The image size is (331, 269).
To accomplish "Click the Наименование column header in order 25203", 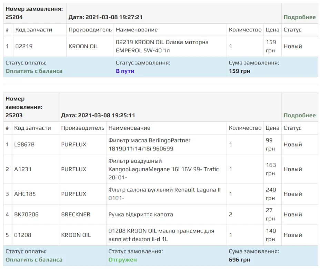I will coord(129,128).
